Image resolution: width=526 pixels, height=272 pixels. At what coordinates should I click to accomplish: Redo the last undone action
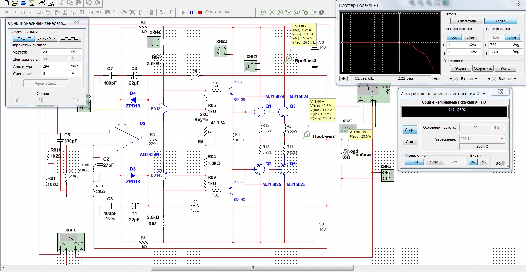point(97,3)
